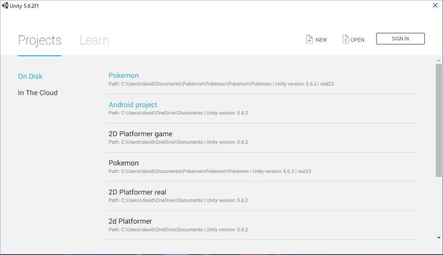Open the Pokemon project with three Pokemon folders in path
Viewport: 443px width, 255px height.
pyautogui.click(x=262, y=167)
